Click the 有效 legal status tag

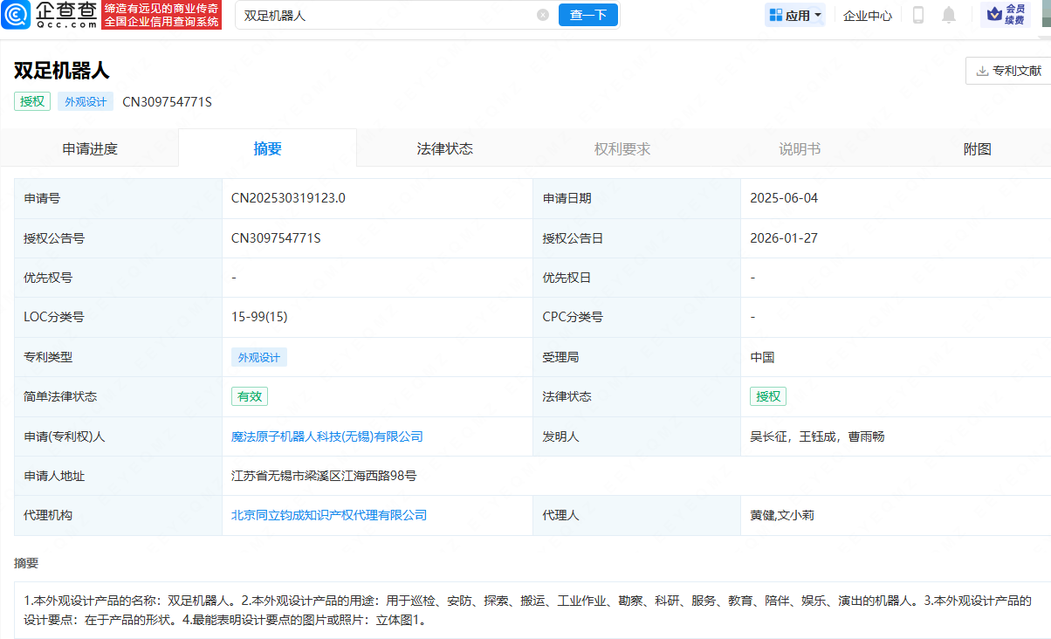point(250,396)
